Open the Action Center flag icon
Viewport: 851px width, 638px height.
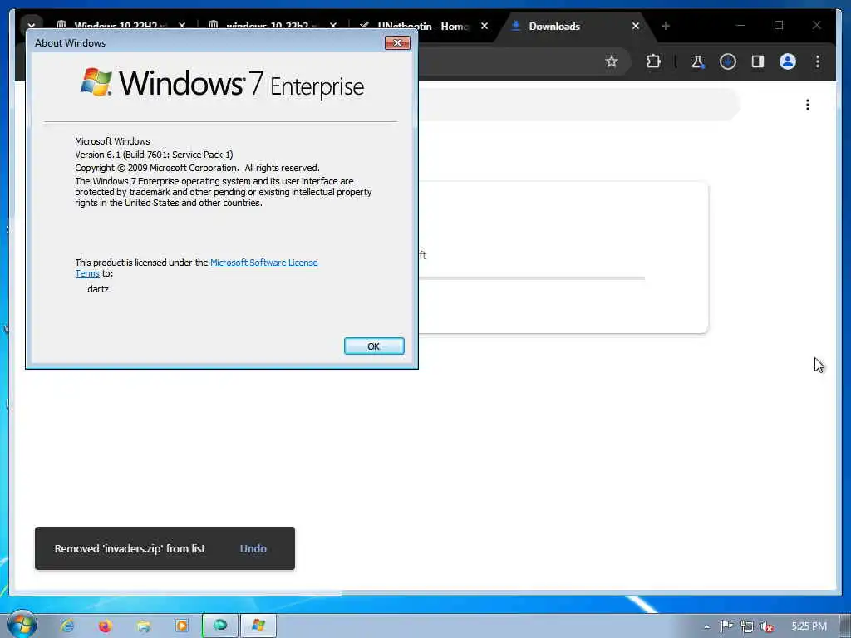(x=726, y=626)
